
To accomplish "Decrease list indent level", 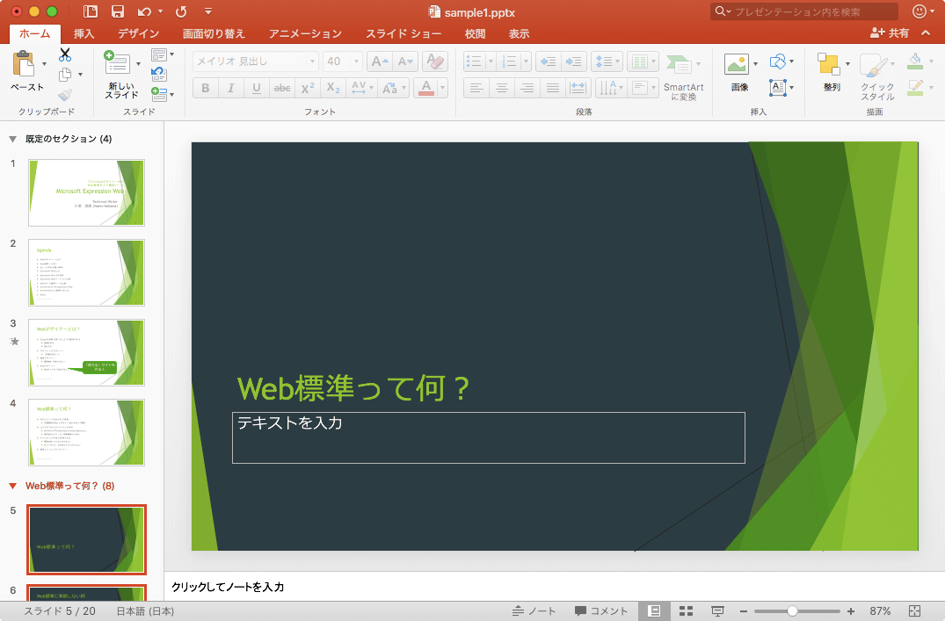I will coord(548,61).
